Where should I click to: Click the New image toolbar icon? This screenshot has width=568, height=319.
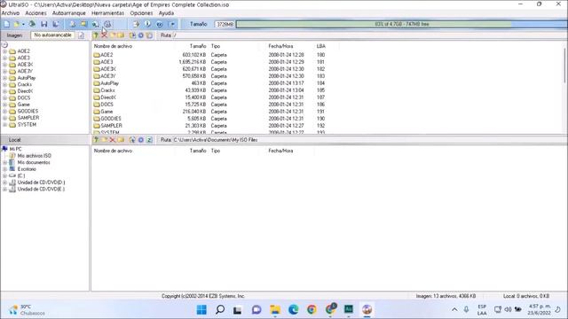7,24
